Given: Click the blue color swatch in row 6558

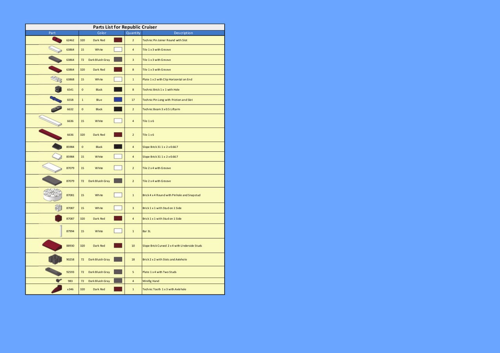Looking at the screenshot, I should pos(118,99).
